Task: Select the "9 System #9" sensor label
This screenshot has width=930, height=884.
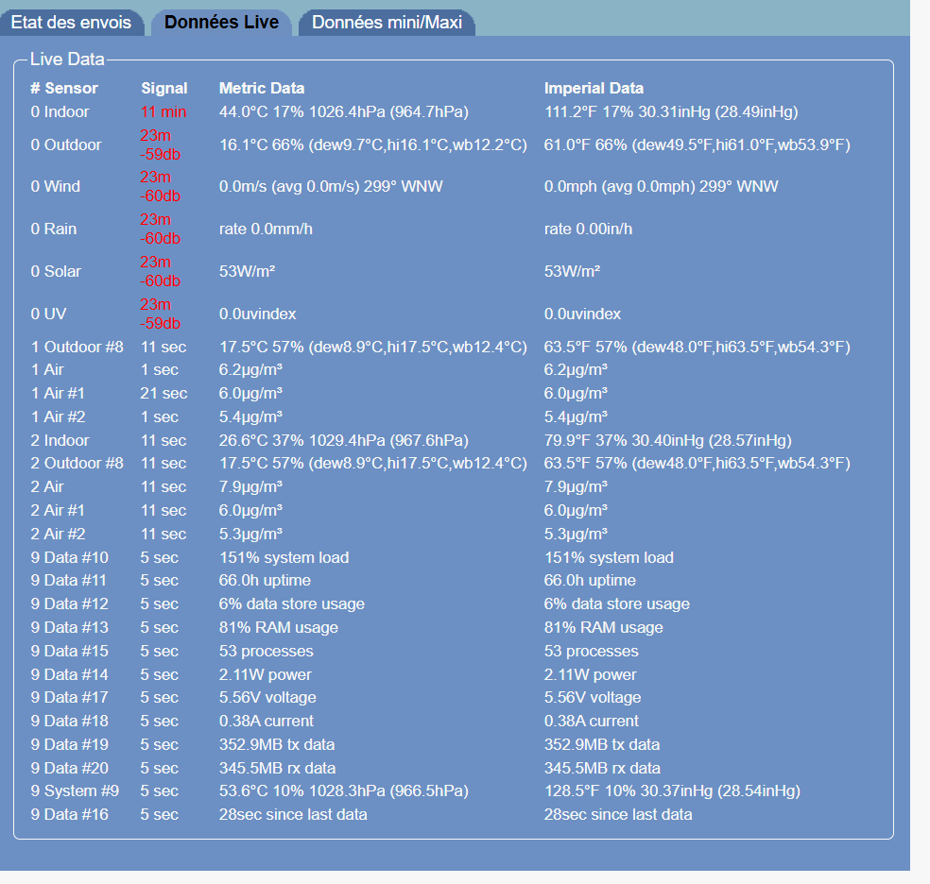Action: tap(75, 791)
